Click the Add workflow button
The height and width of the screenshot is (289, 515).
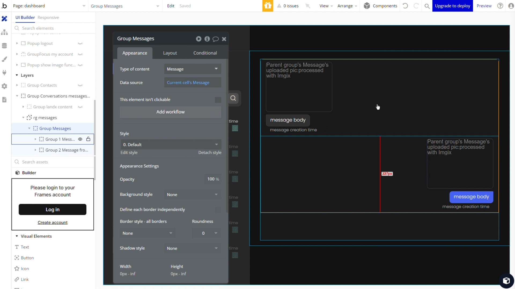(170, 112)
